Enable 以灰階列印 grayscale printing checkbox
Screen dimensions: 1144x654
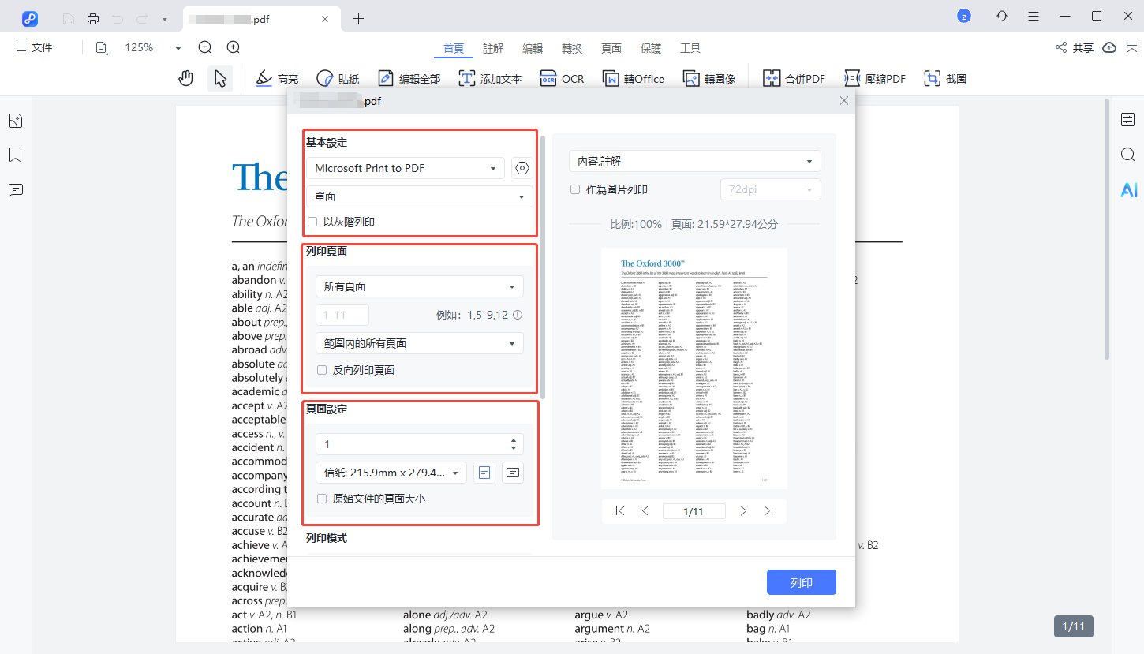(312, 222)
